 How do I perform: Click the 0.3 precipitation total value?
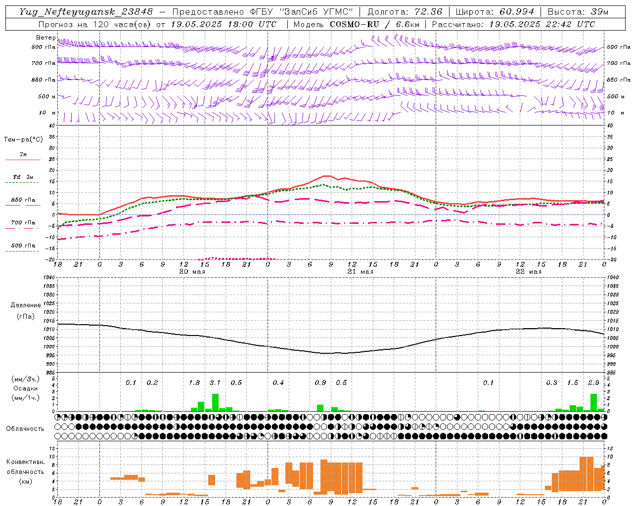coord(551,382)
